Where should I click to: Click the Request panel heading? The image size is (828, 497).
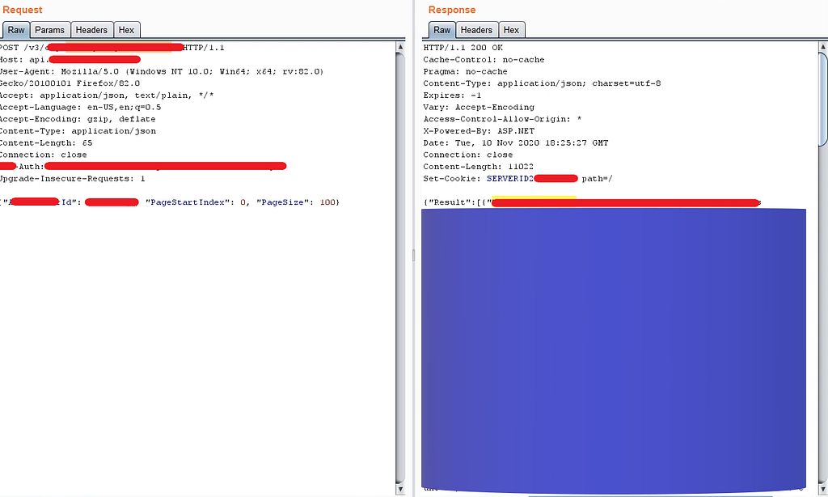pos(22,10)
